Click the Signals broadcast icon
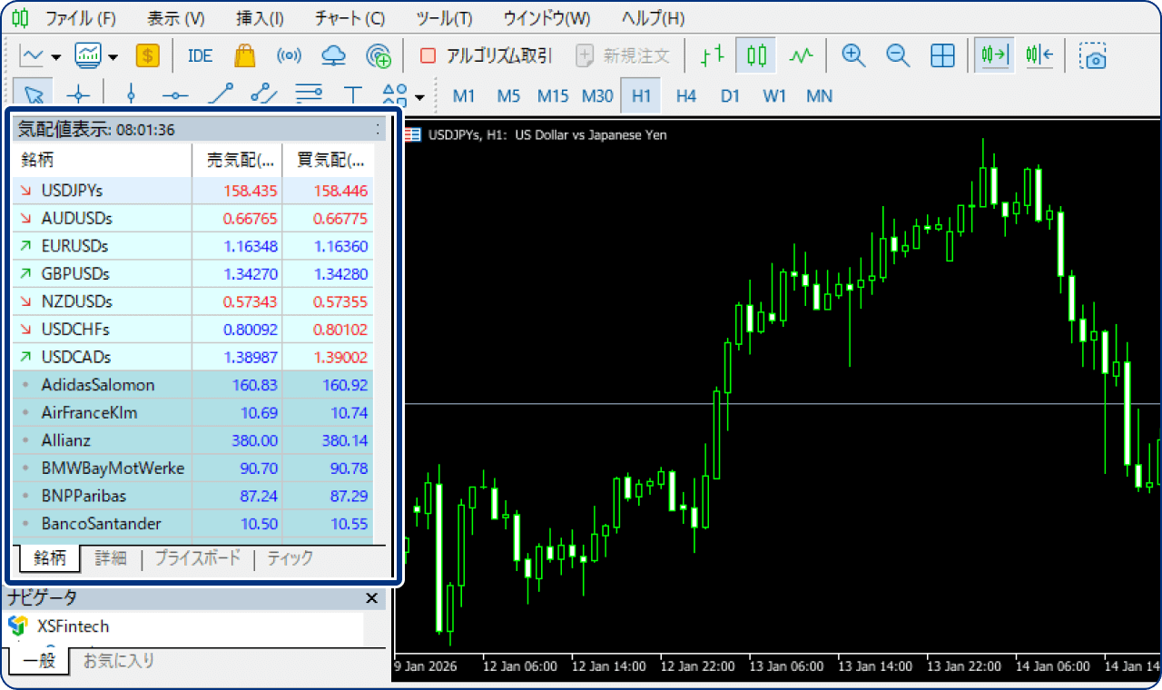 point(289,55)
